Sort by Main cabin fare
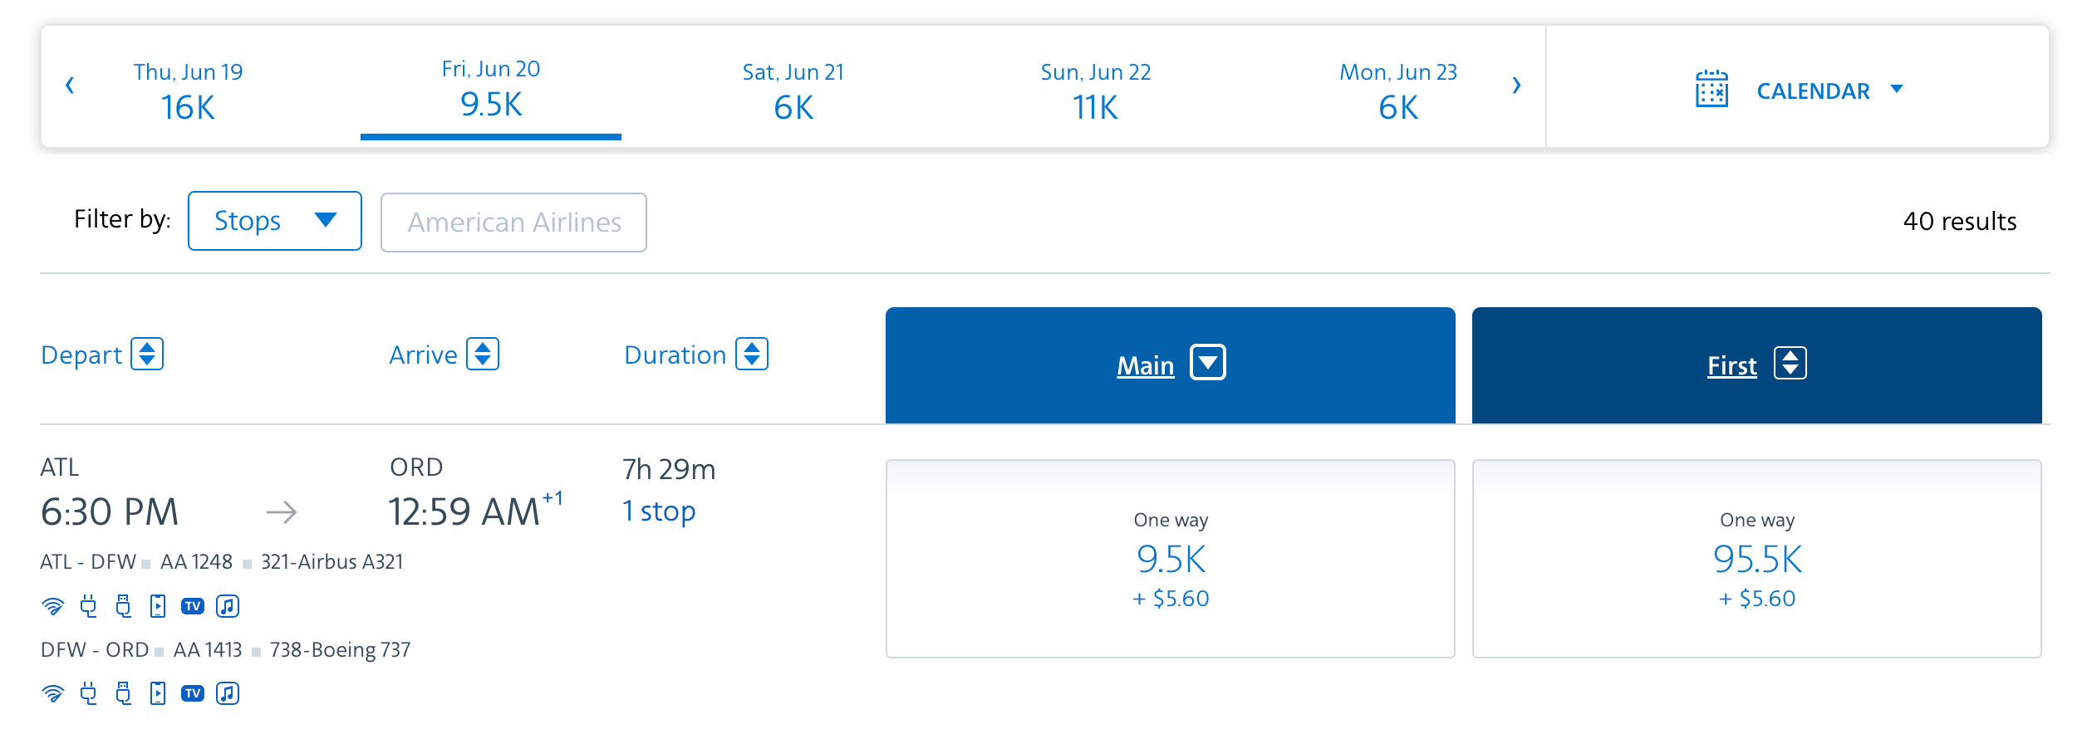 (1207, 364)
